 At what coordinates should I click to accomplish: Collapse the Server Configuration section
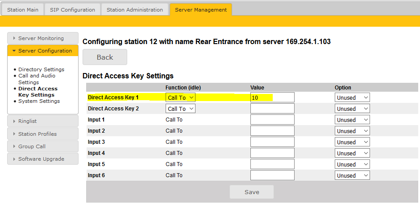42,51
